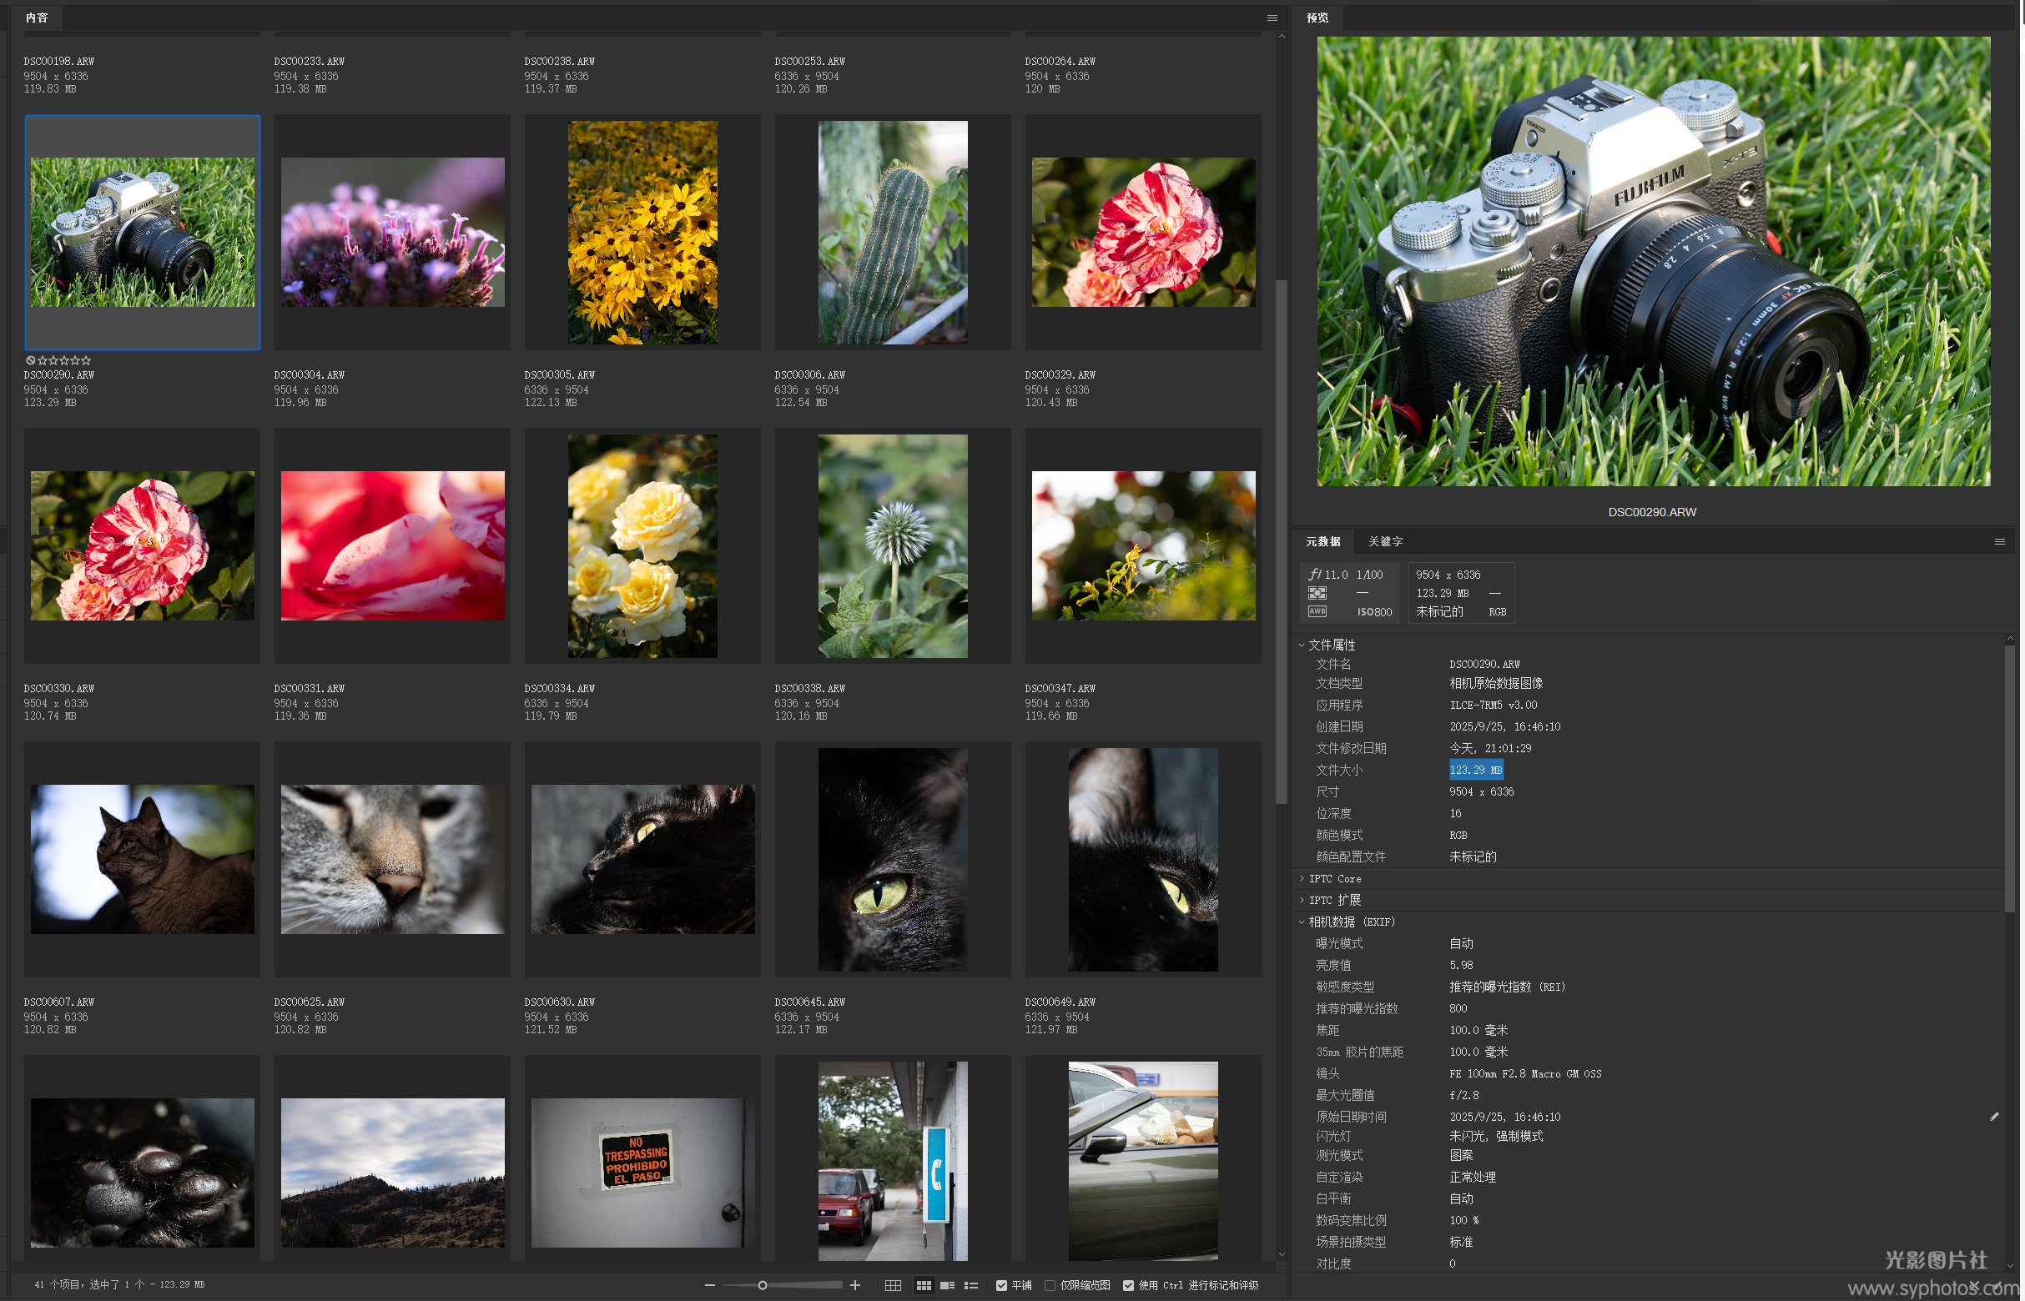Click the reject icon under DSC00290.ARW
This screenshot has height=1301, width=2025.
pos(30,361)
